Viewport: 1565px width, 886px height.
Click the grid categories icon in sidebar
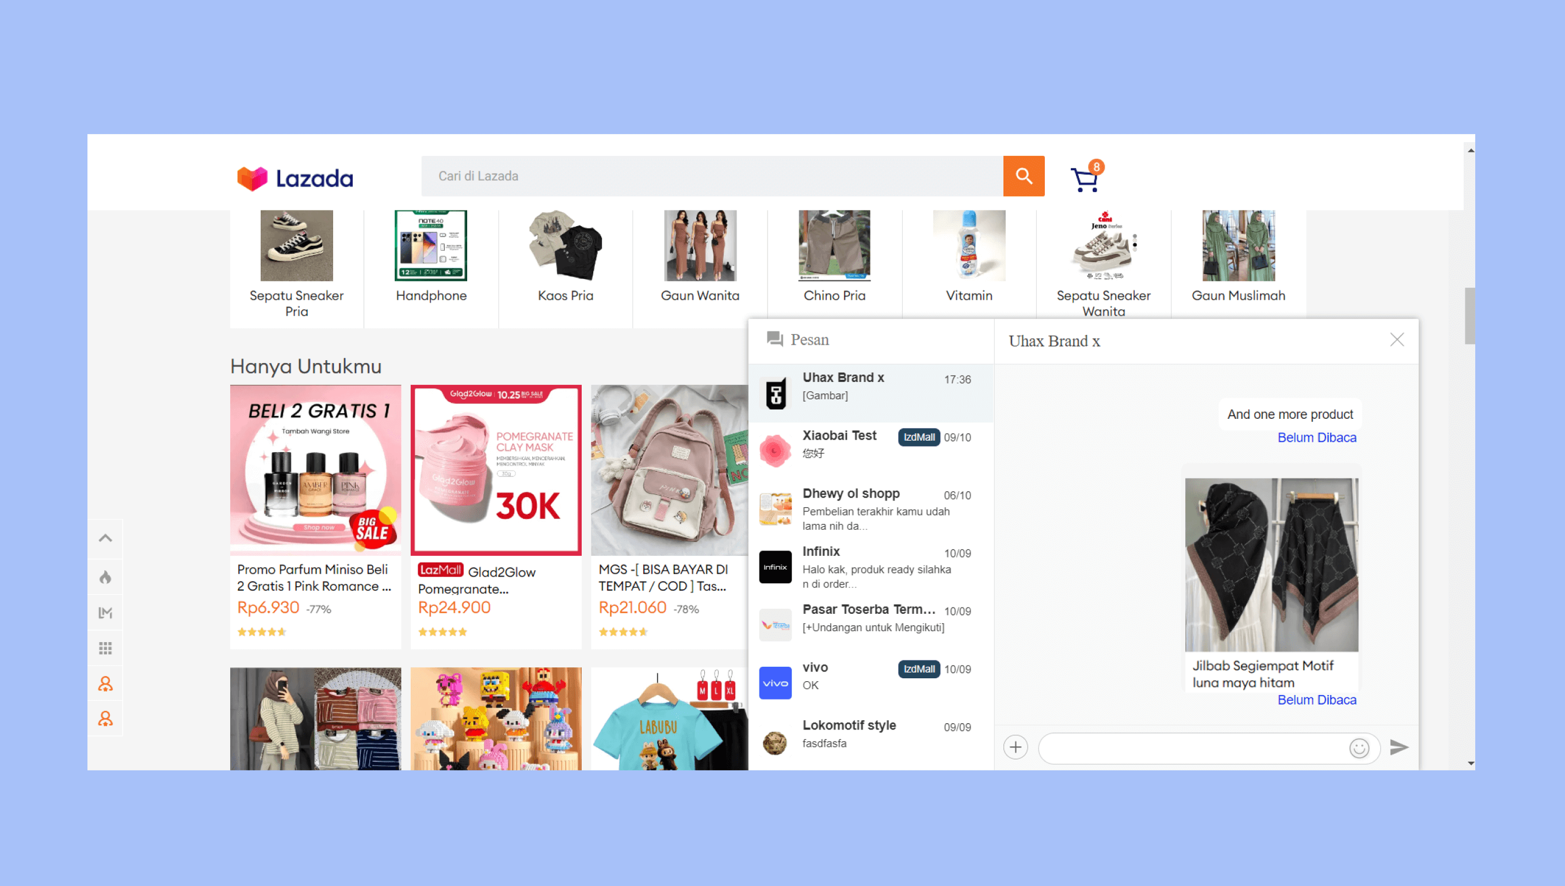pos(105,647)
